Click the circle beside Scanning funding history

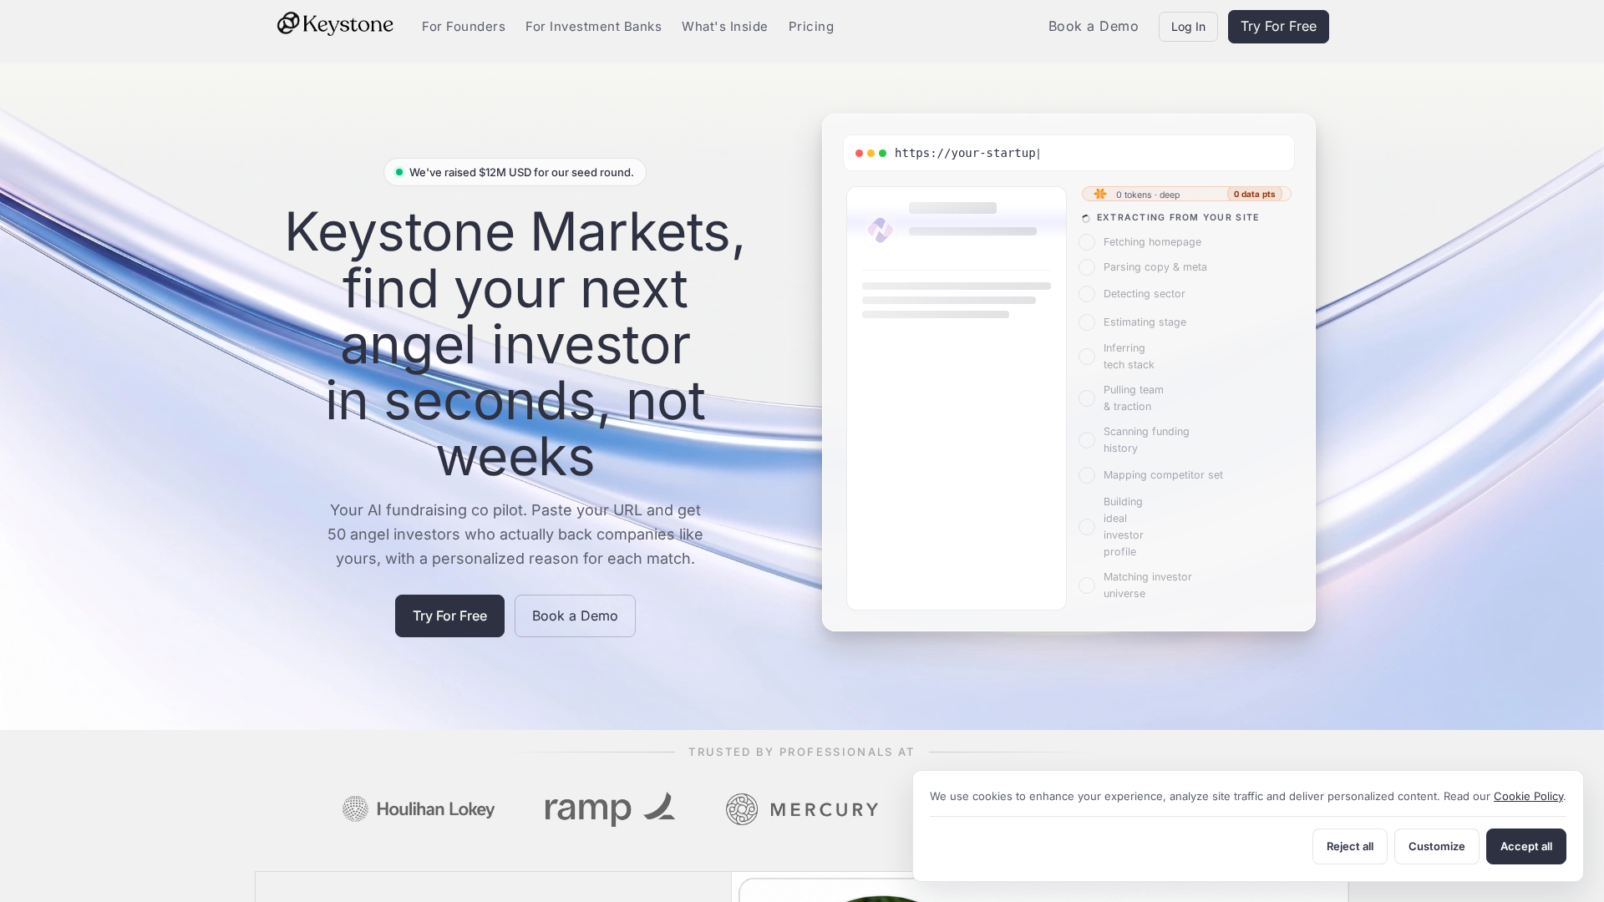click(x=1087, y=440)
